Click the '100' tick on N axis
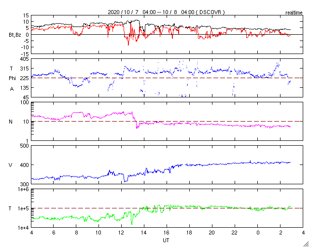309x247 pixels. [x=25, y=102]
